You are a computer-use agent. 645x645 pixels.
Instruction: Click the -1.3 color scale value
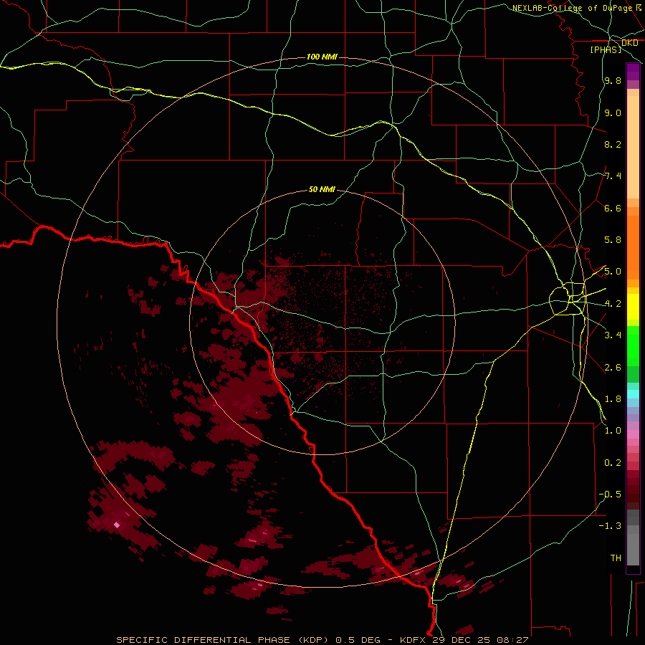(610, 526)
